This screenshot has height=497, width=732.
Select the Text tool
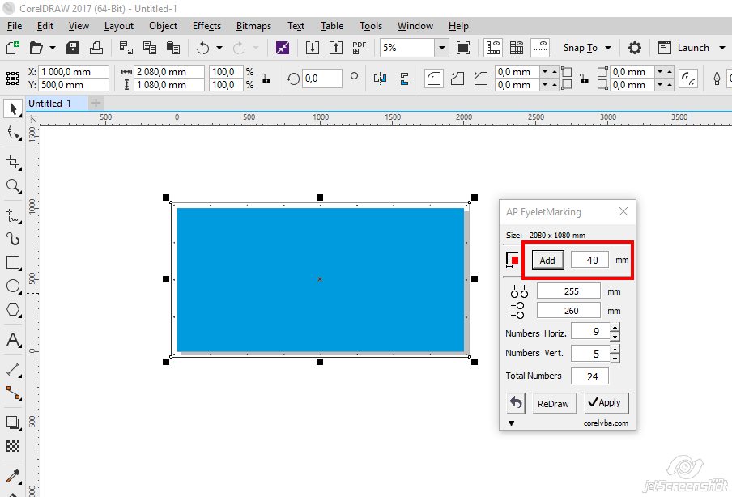point(14,340)
